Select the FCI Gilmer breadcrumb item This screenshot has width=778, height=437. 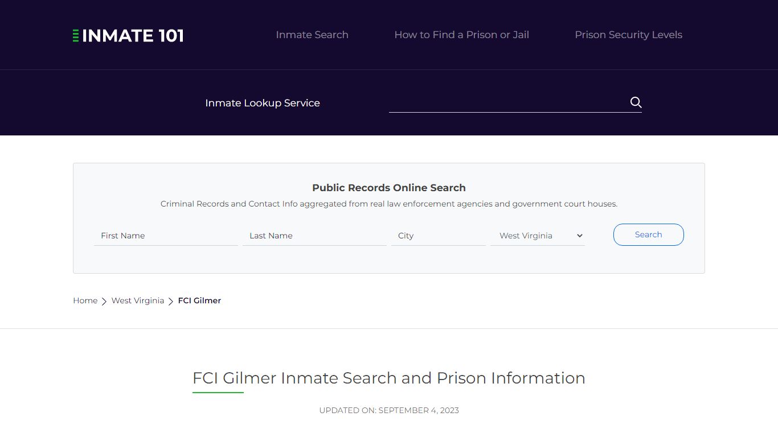point(199,300)
